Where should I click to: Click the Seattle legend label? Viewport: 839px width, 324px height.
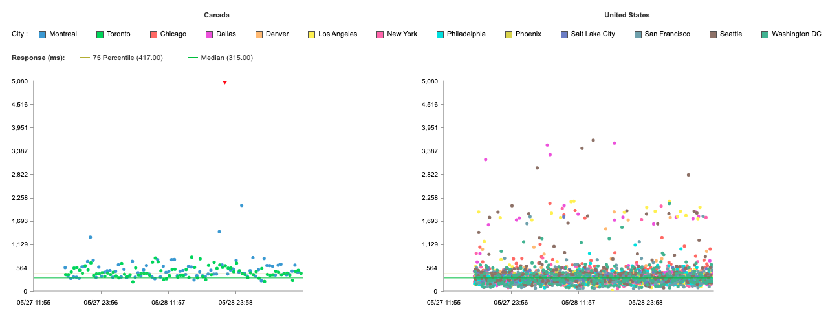point(731,34)
